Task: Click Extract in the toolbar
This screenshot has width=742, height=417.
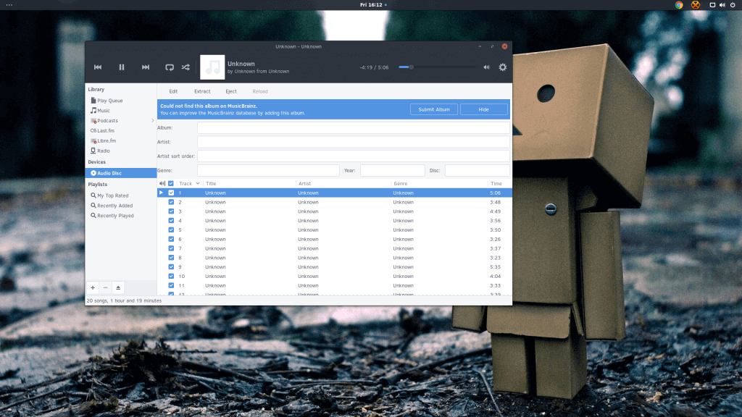Action: coord(202,91)
